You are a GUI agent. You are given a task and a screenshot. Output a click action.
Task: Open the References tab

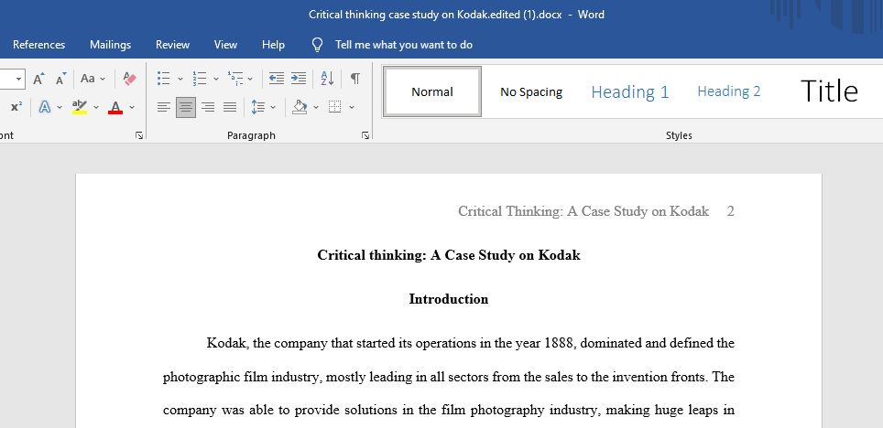(38, 45)
